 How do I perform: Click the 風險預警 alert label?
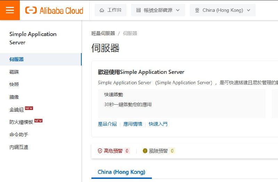pos(158,151)
